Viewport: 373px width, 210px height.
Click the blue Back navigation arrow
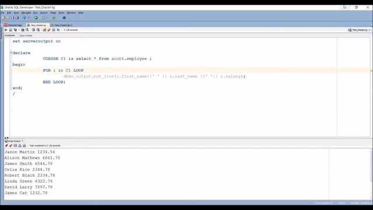24,17
